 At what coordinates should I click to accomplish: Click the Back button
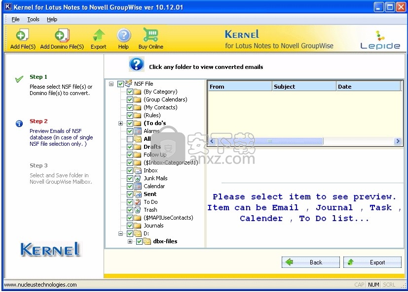310,262
